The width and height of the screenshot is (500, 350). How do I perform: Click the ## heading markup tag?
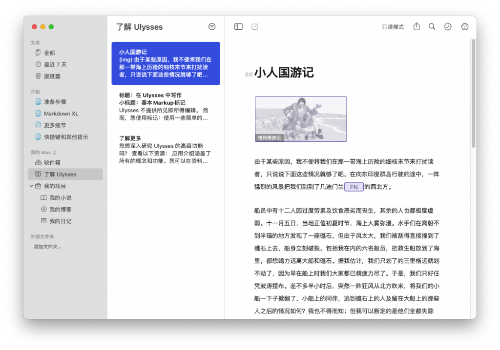[249, 75]
